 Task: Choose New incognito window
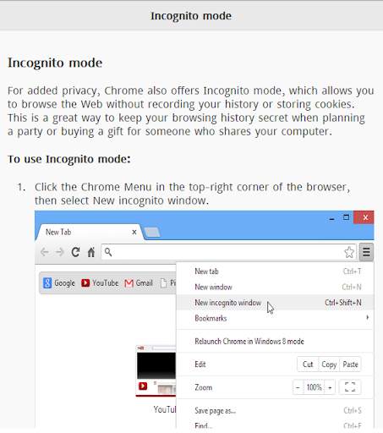coord(275,303)
